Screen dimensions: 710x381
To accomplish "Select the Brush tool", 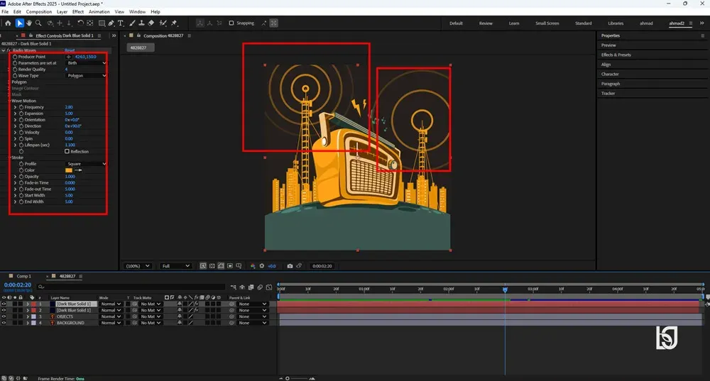I will click(132, 23).
